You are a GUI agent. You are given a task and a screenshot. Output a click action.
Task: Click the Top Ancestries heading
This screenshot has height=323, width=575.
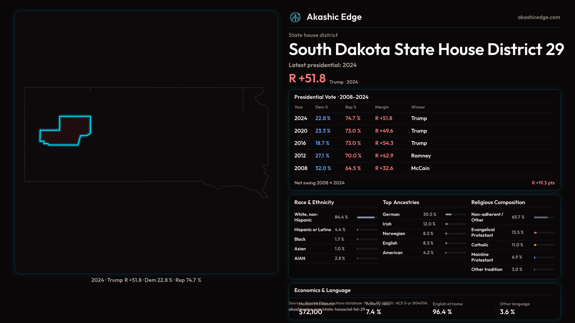[x=401, y=202]
